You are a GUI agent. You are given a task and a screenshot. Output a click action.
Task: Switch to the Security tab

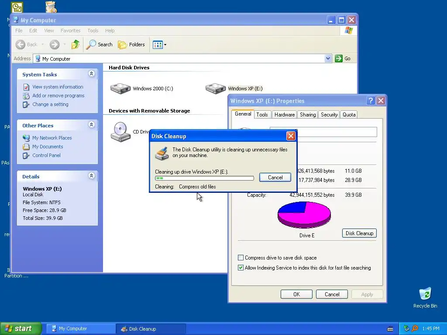click(x=329, y=115)
